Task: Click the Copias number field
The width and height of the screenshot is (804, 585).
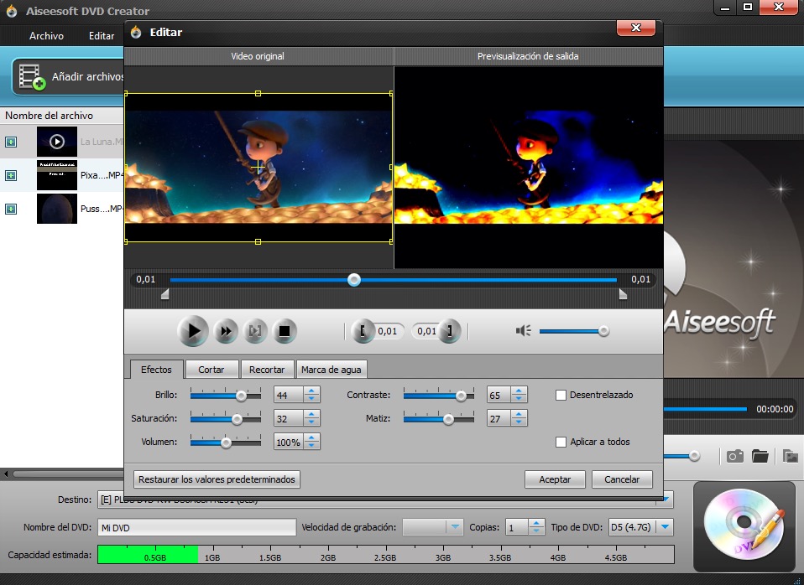Action: (x=517, y=527)
